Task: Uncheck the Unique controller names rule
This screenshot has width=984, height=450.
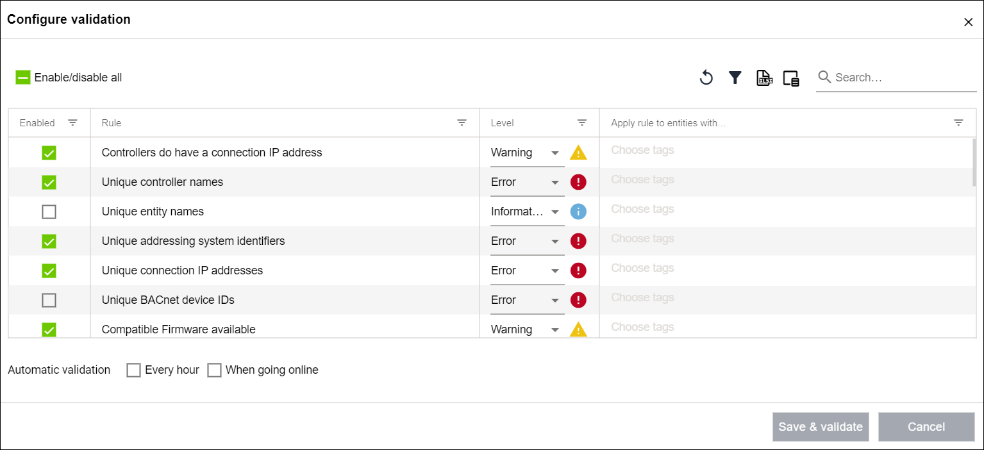Action: [x=49, y=182]
